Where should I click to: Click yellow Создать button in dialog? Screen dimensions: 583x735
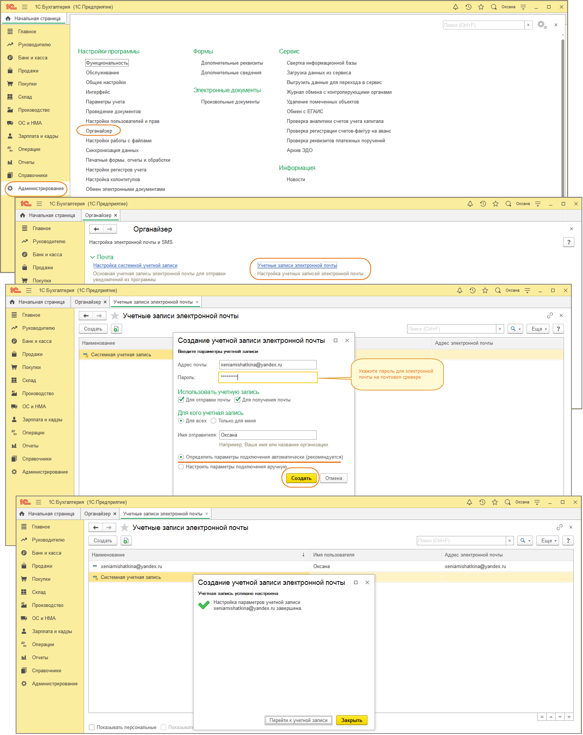301,478
